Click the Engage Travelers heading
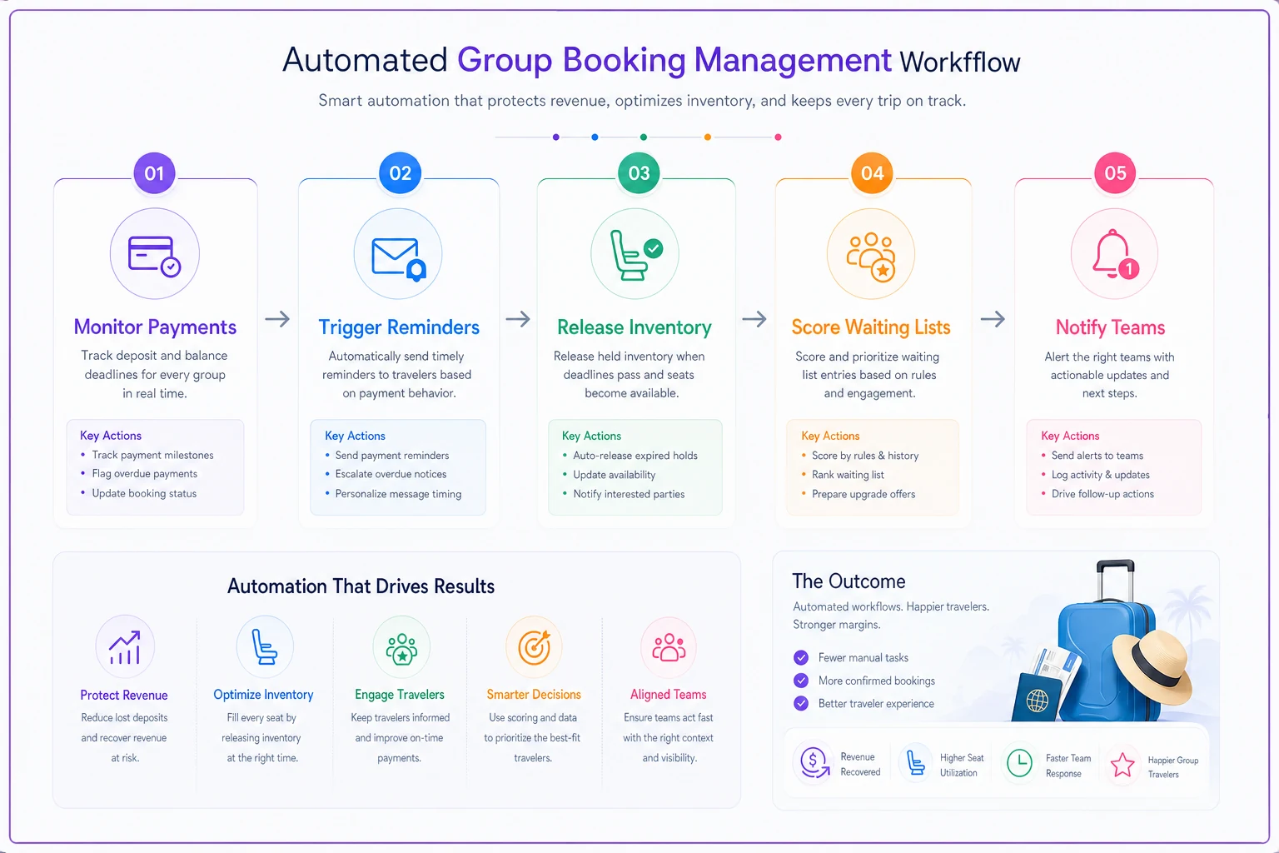The image size is (1279, 853). click(x=400, y=695)
